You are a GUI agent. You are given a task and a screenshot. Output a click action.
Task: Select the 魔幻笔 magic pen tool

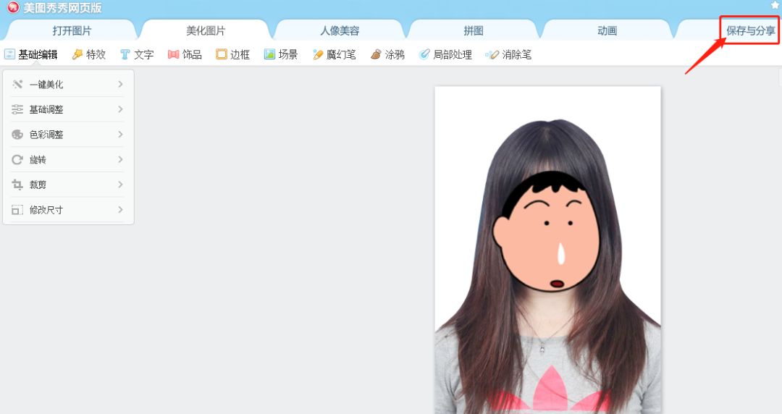point(334,54)
